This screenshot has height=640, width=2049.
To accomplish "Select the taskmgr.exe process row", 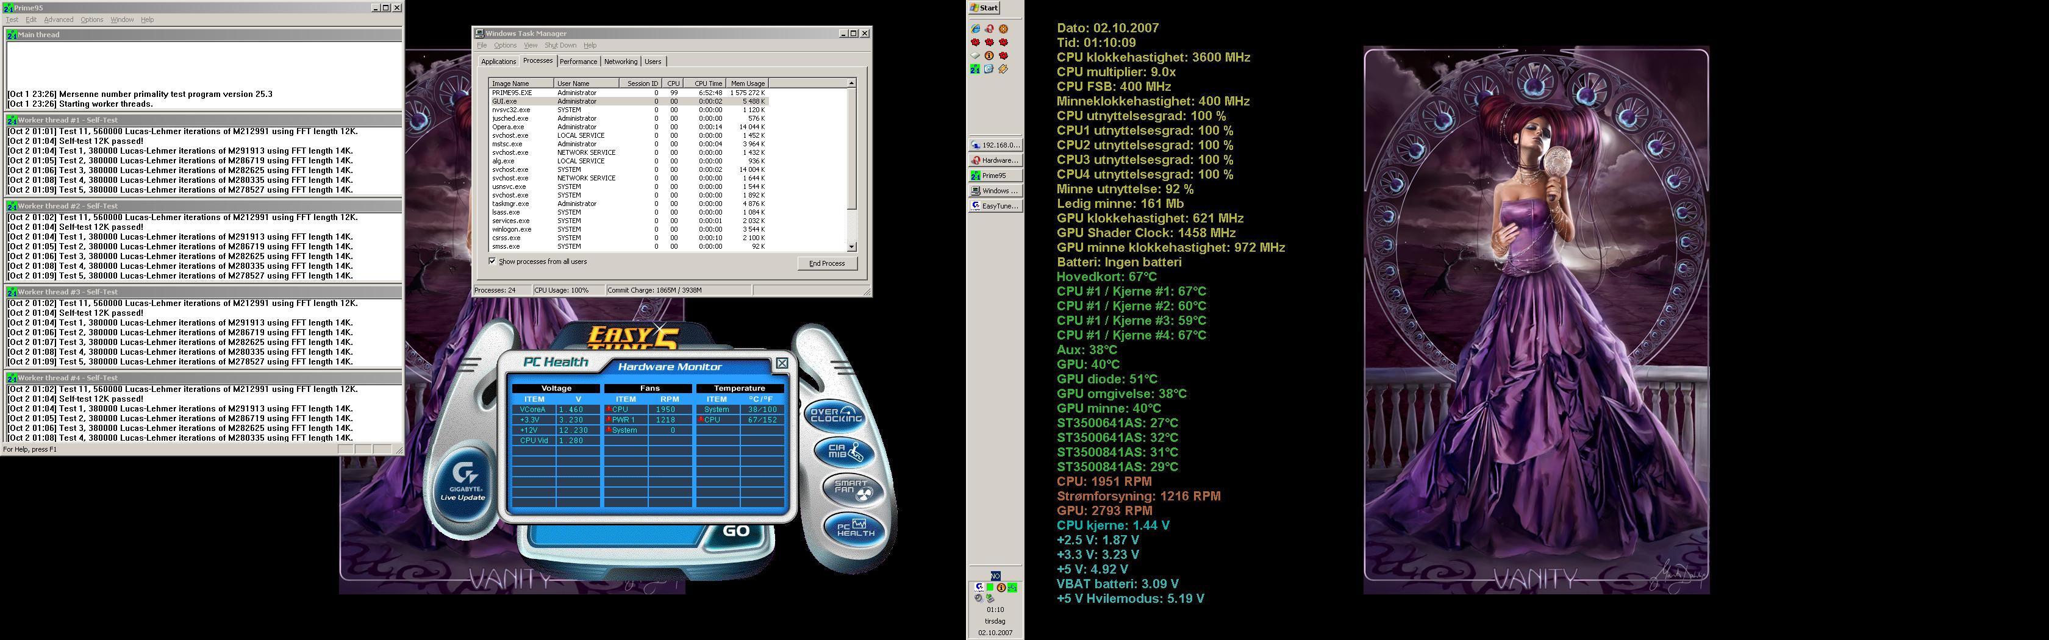I will coord(628,204).
